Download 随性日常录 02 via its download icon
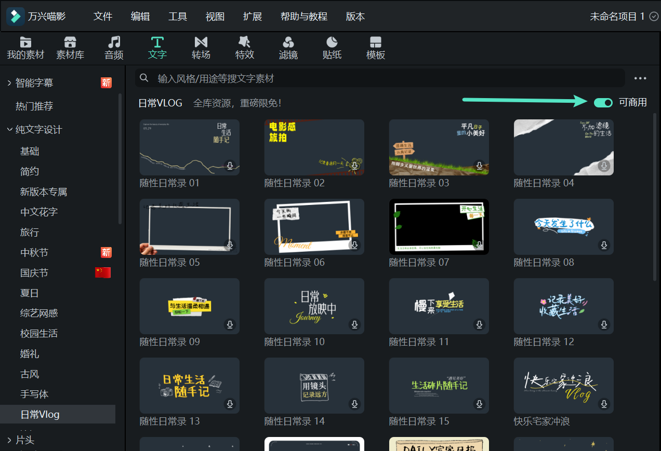Screen dimensions: 661x451 [355, 166]
